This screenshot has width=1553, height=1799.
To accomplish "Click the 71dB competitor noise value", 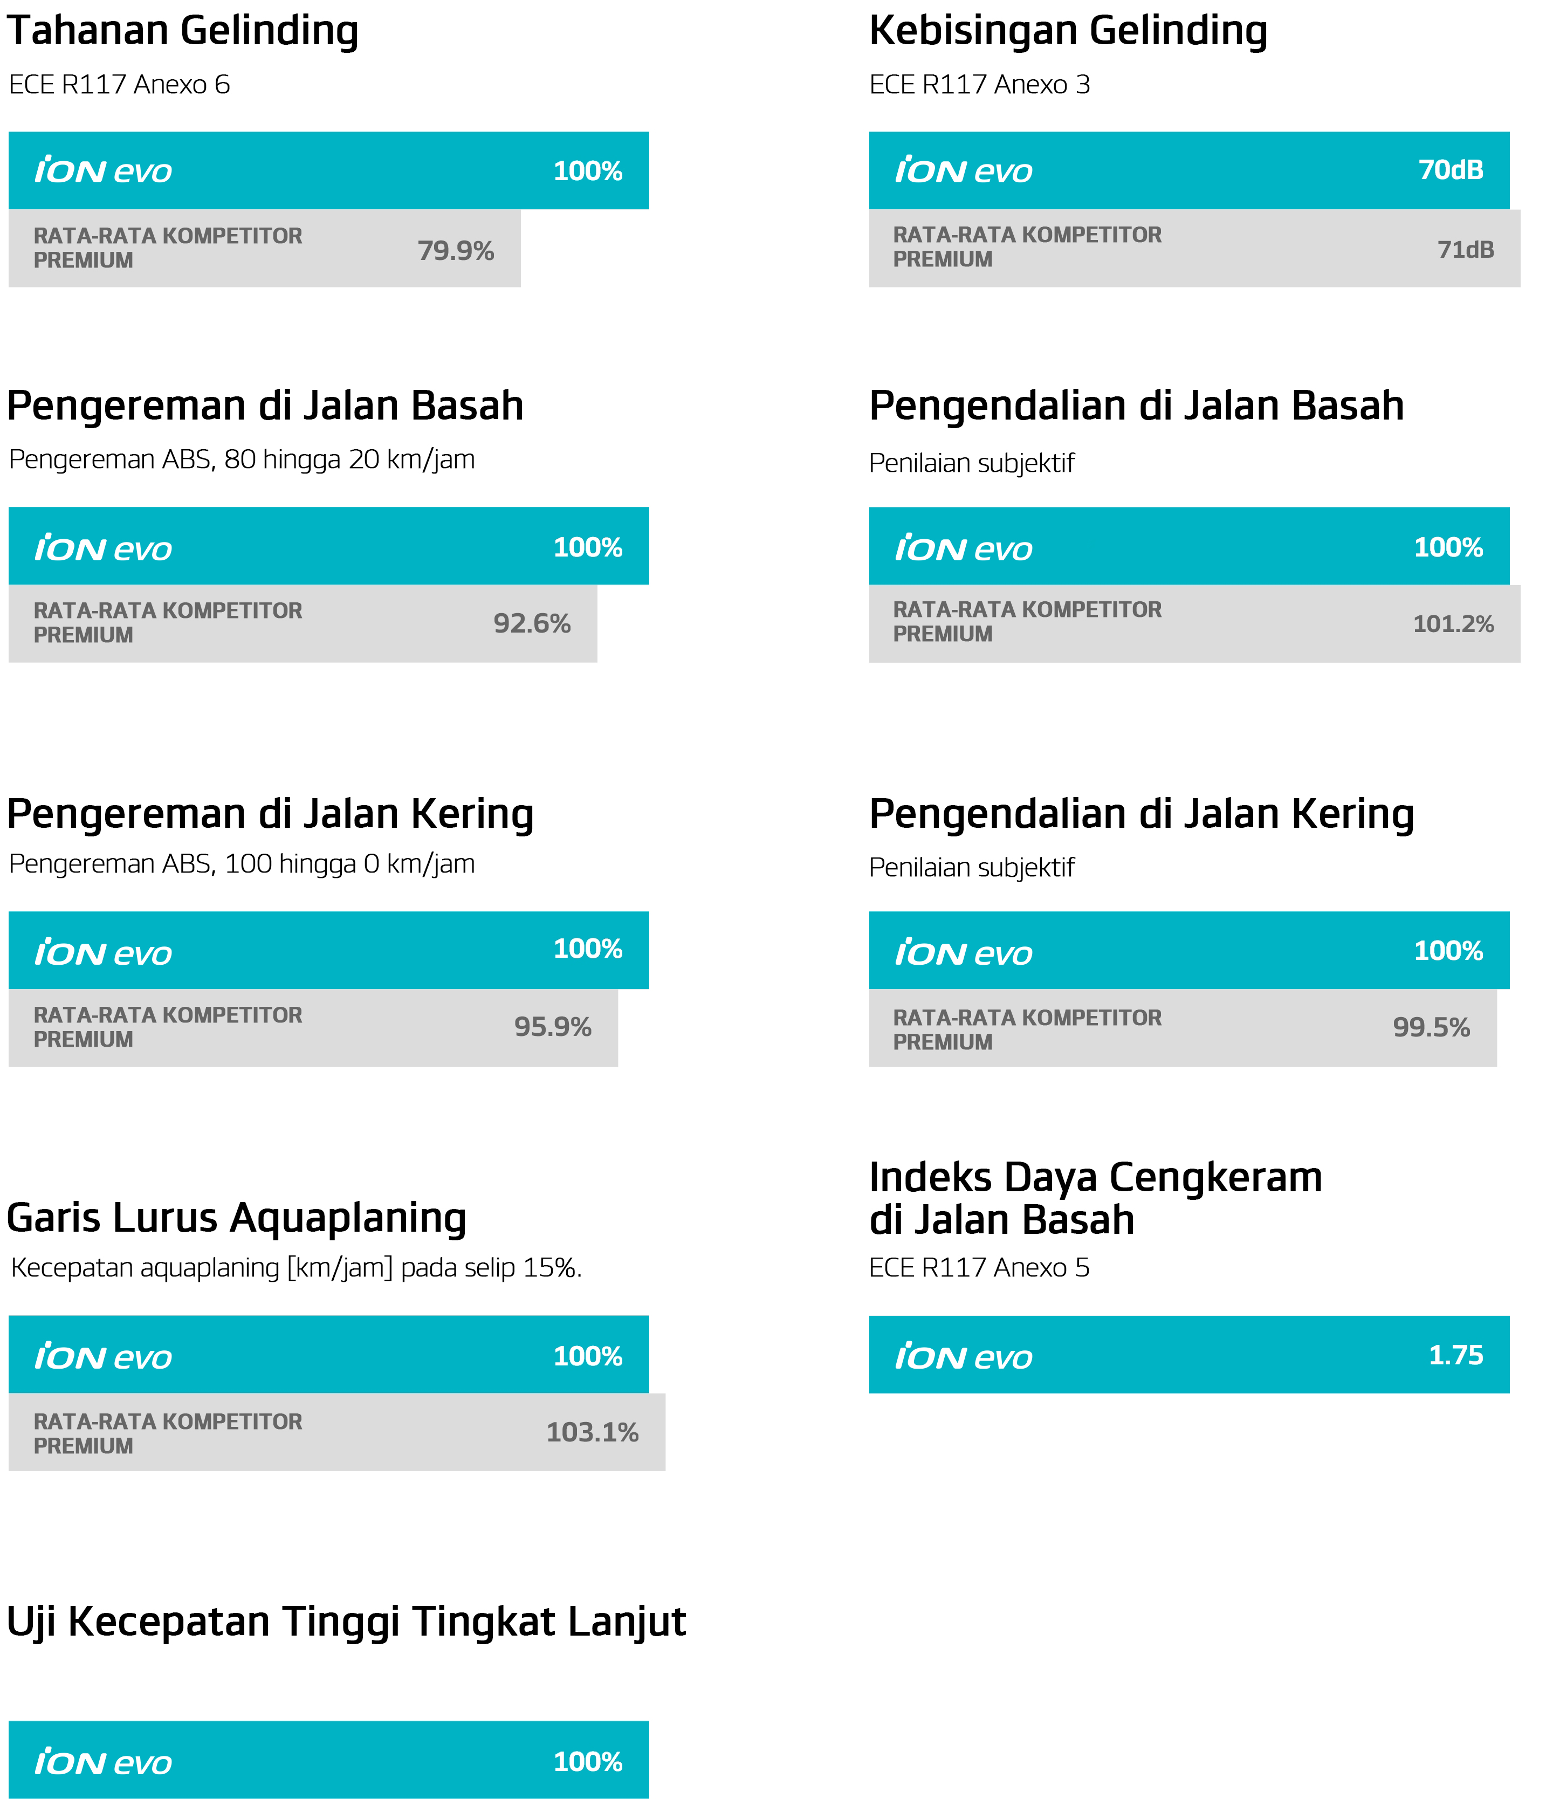I will [1465, 250].
